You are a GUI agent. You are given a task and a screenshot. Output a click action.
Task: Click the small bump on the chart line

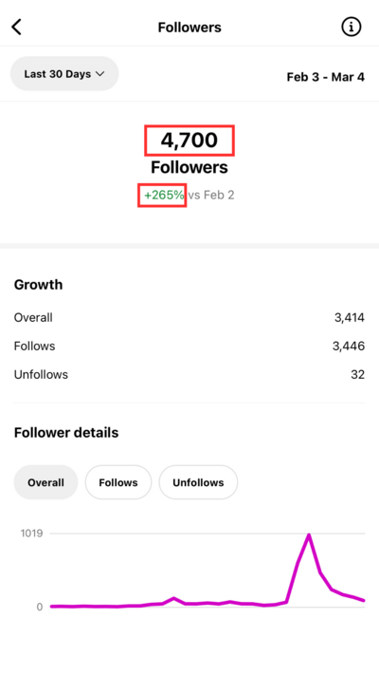tap(173, 598)
